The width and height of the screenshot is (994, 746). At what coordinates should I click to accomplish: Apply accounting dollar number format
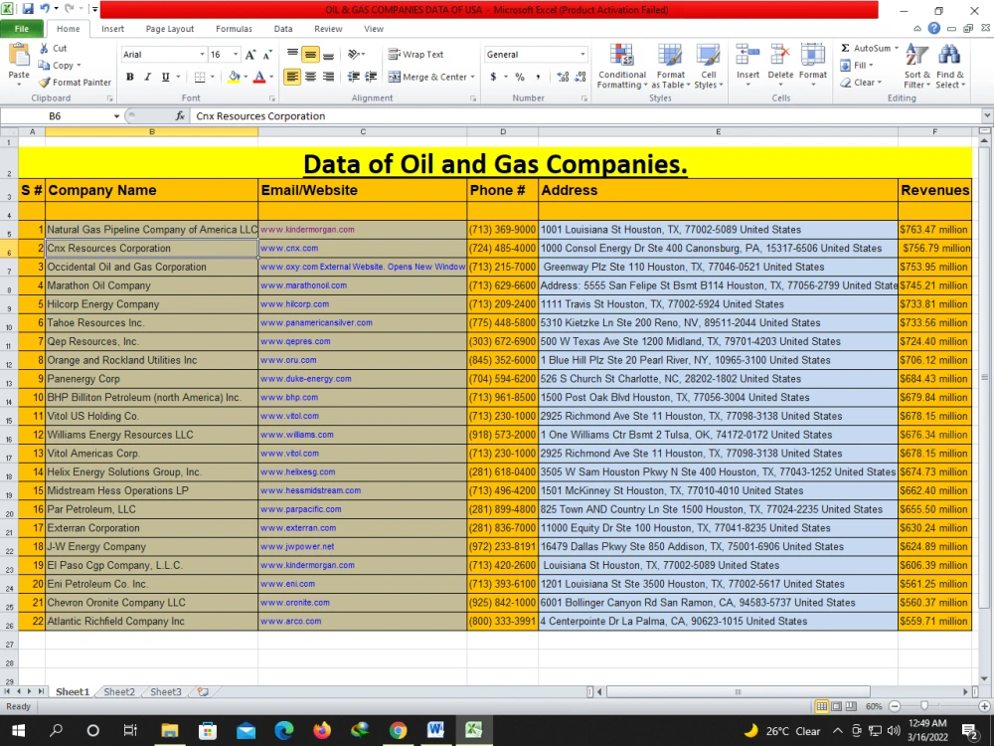click(493, 77)
